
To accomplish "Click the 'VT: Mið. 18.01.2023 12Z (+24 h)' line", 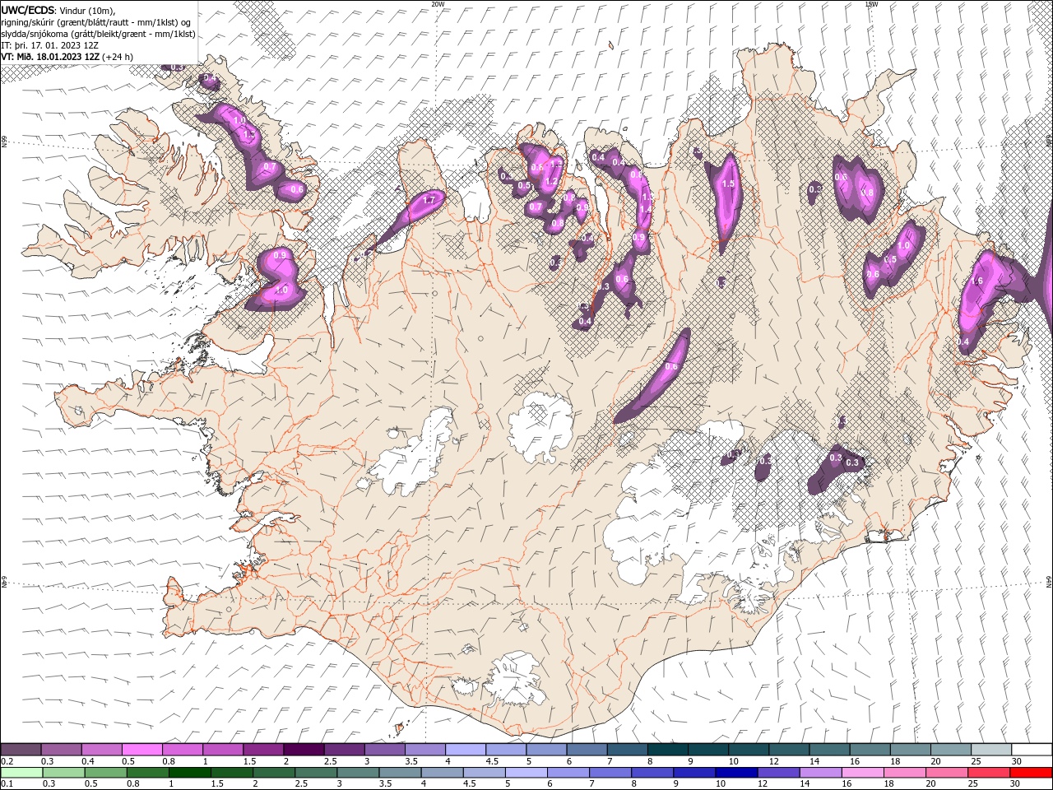I will coord(67,57).
